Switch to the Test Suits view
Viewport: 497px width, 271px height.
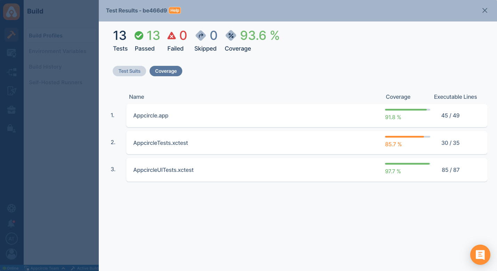[x=129, y=71]
